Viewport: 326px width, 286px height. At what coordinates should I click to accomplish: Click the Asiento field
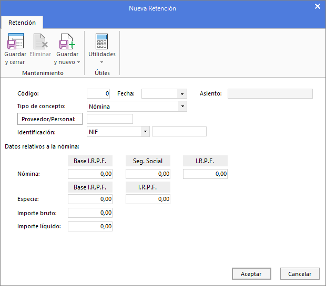pos(270,93)
